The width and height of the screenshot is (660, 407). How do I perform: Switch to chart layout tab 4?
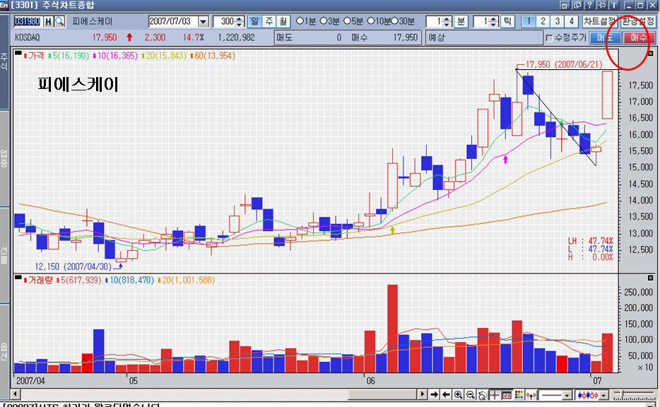[x=571, y=21]
